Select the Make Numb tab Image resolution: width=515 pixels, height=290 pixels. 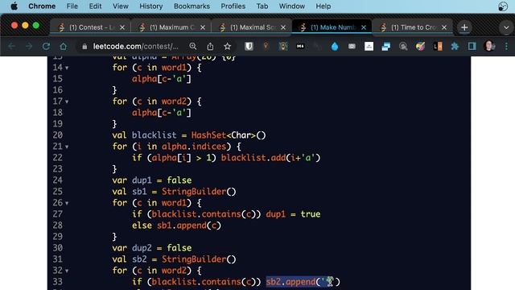coord(332,27)
